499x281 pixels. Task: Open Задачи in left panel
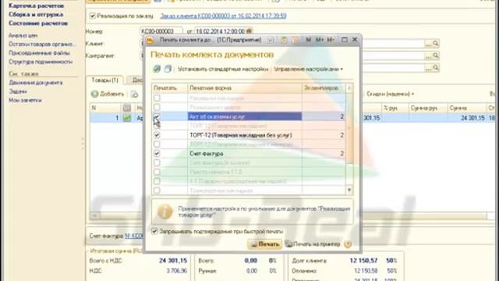point(18,91)
